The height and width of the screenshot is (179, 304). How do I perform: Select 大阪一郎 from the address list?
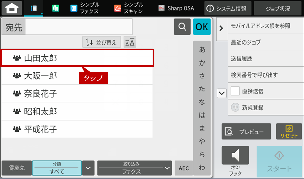[77, 76]
